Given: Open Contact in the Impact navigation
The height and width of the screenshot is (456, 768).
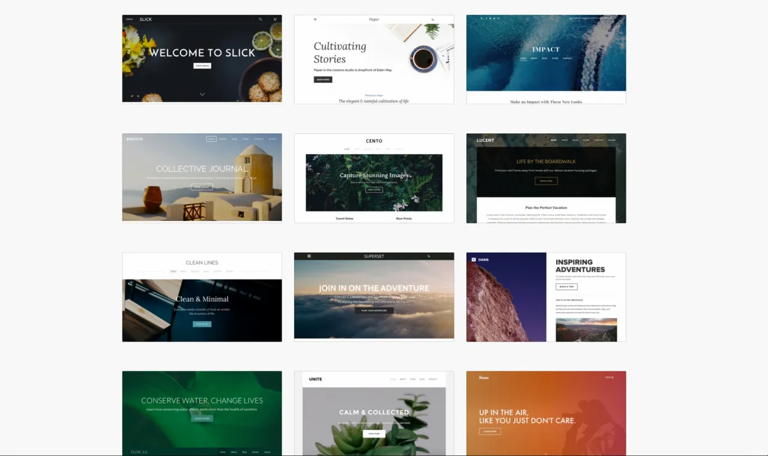Looking at the screenshot, I should pyautogui.click(x=567, y=58).
